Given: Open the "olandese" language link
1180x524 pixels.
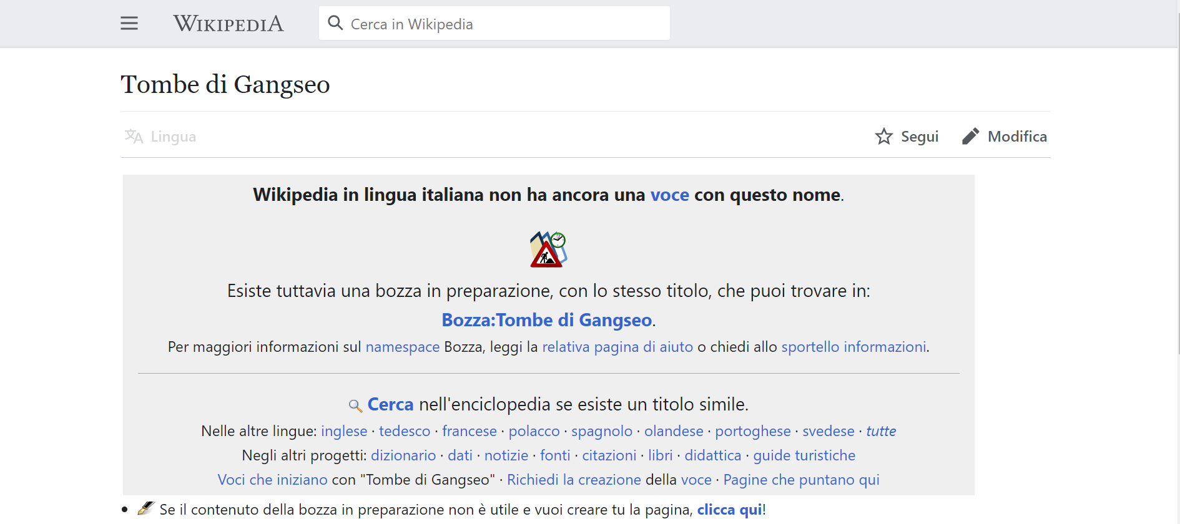Looking at the screenshot, I should pos(674,431).
